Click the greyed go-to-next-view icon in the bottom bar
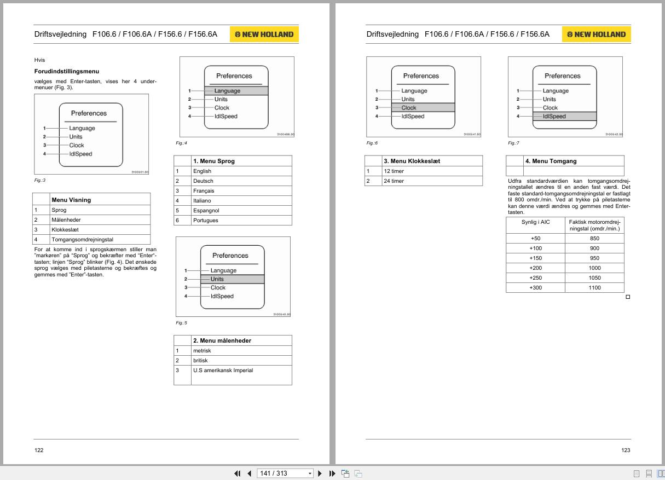Image resolution: width=665 pixels, height=480 pixels. click(358, 473)
